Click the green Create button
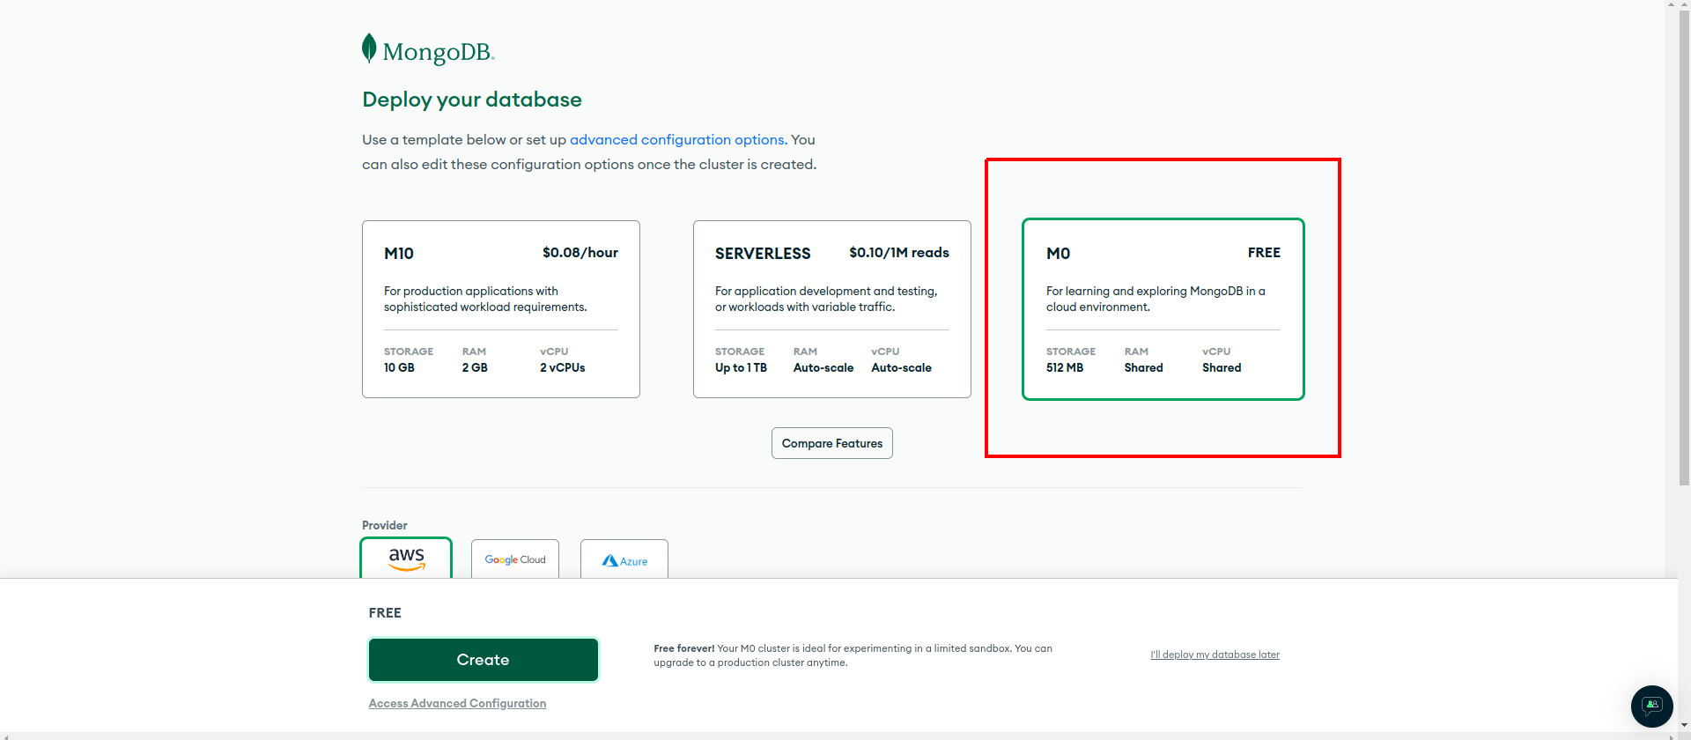Image resolution: width=1691 pixels, height=740 pixels. click(x=484, y=660)
